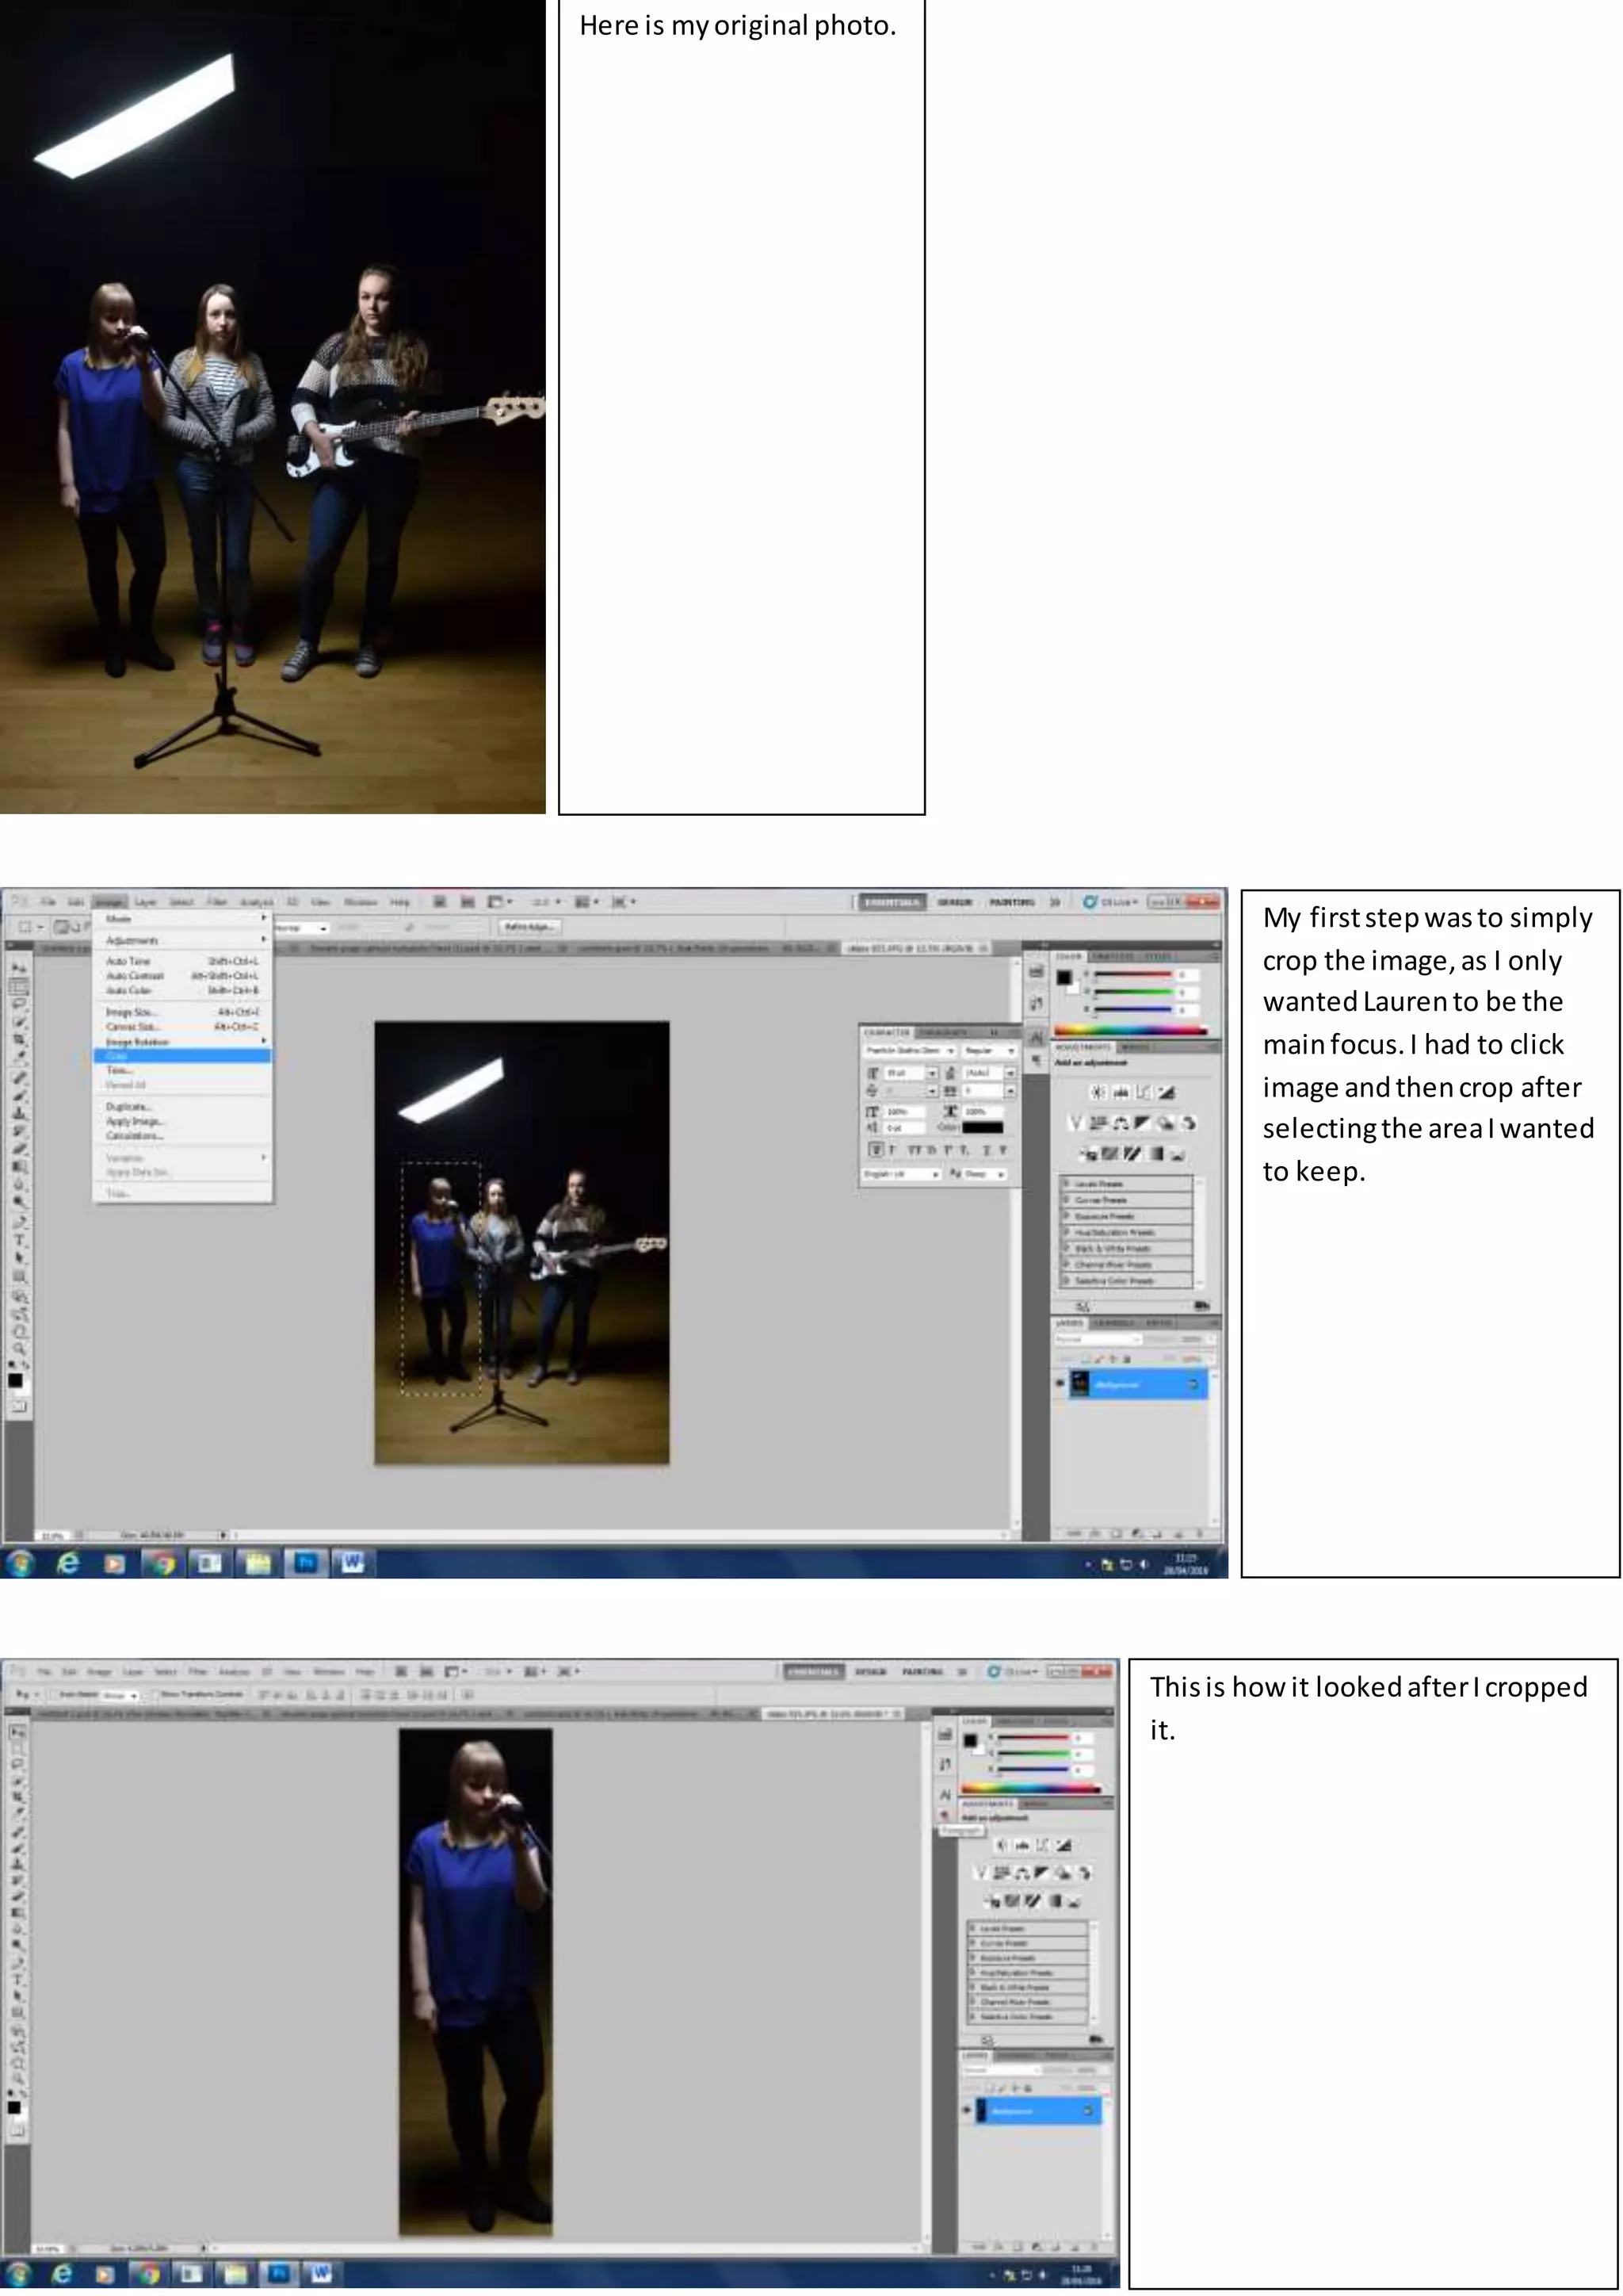
Task: Click the Brightness/Contrast adjustment icon
Action: coord(1098,1093)
